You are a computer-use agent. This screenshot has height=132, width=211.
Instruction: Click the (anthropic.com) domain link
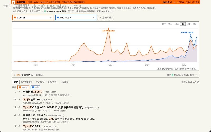pyautogui.click(x=55, y=115)
